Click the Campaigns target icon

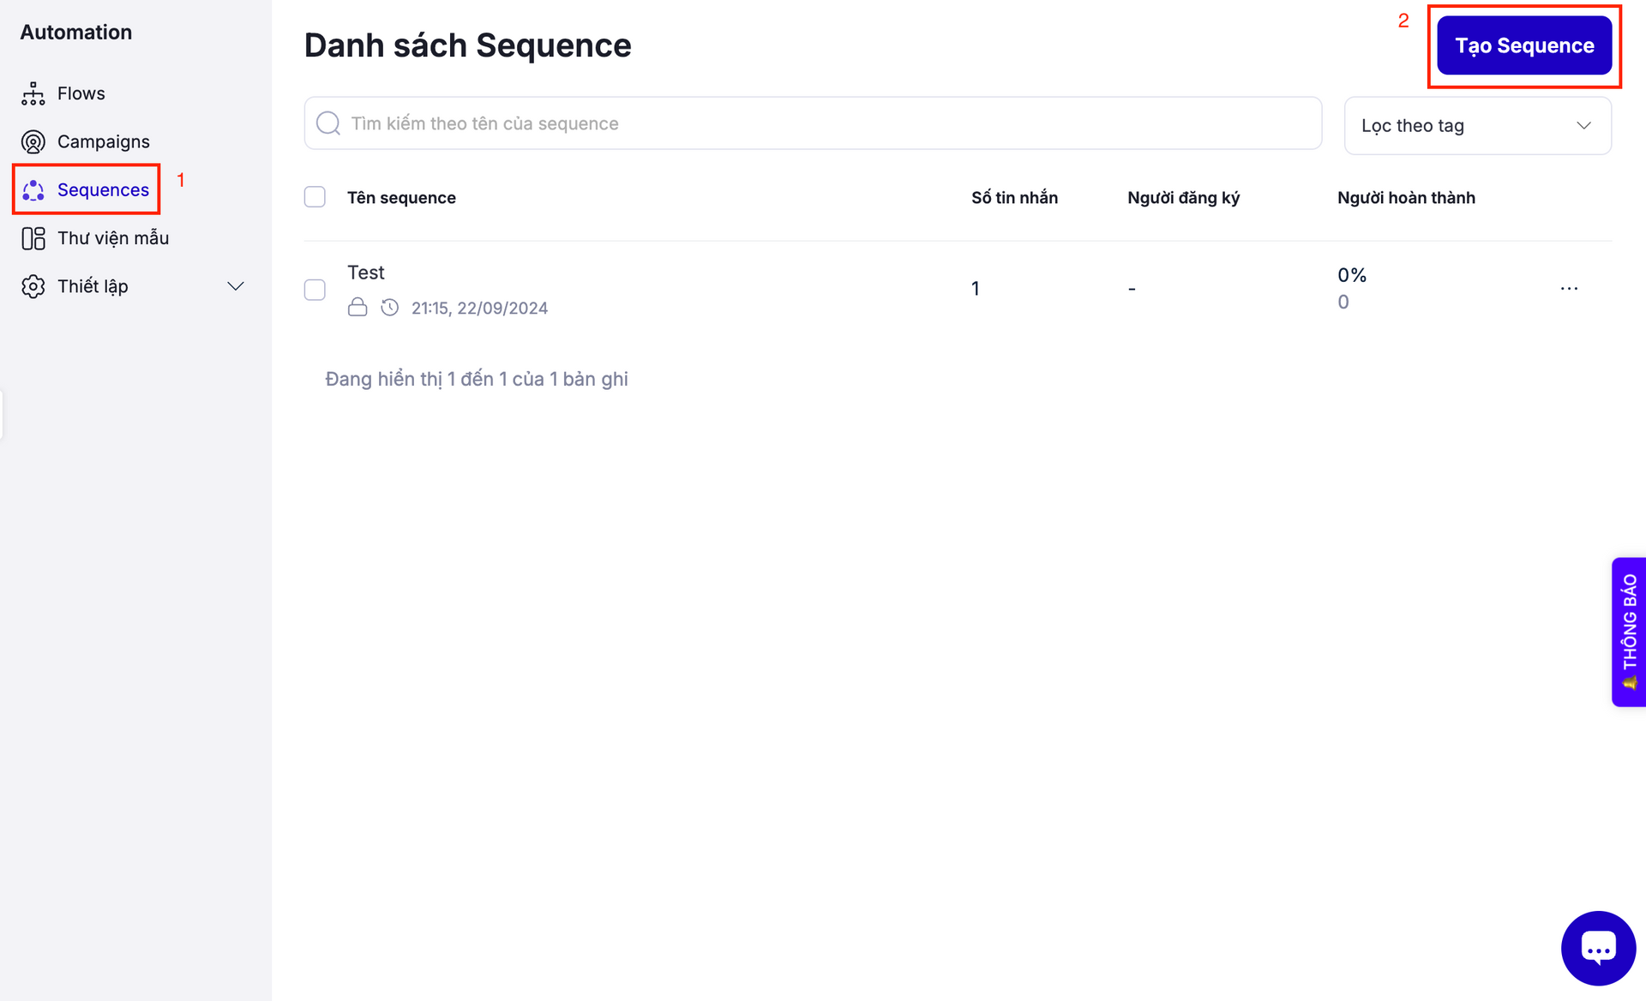pos(33,141)
